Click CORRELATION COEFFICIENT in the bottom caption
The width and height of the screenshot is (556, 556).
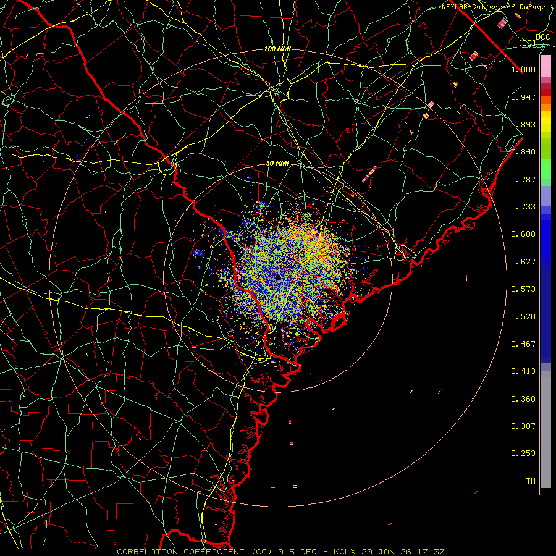click(180, 552)
